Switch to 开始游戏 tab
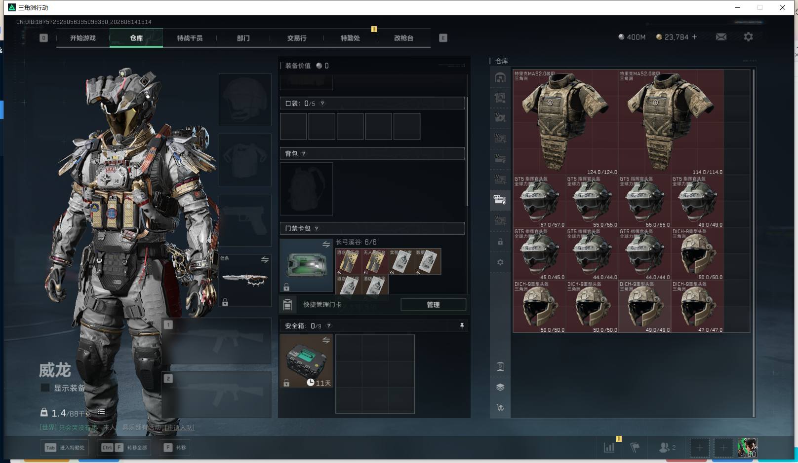The image size is (798, 463). click(x=82, y=38)
